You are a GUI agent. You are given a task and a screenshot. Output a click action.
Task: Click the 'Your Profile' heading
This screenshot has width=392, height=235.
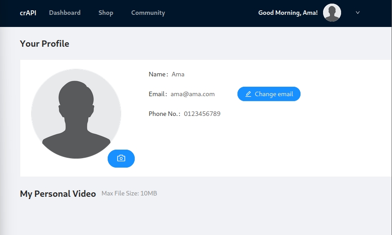(45, 44)
